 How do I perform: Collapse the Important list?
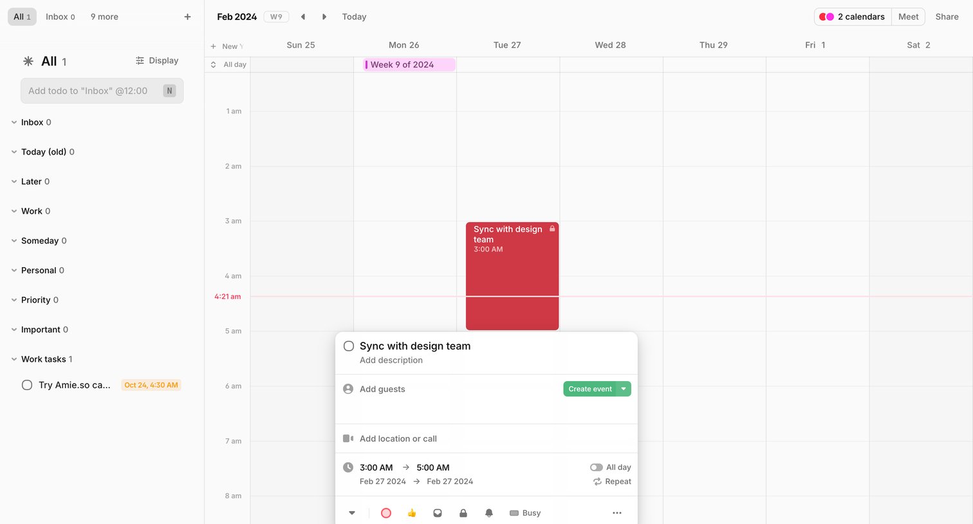pyautogui.click(x=14, y=330)
